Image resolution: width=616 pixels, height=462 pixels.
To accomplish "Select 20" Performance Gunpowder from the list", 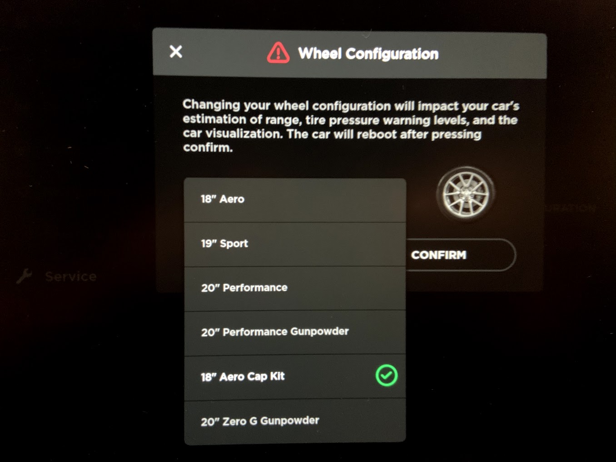I will (294, 332).
